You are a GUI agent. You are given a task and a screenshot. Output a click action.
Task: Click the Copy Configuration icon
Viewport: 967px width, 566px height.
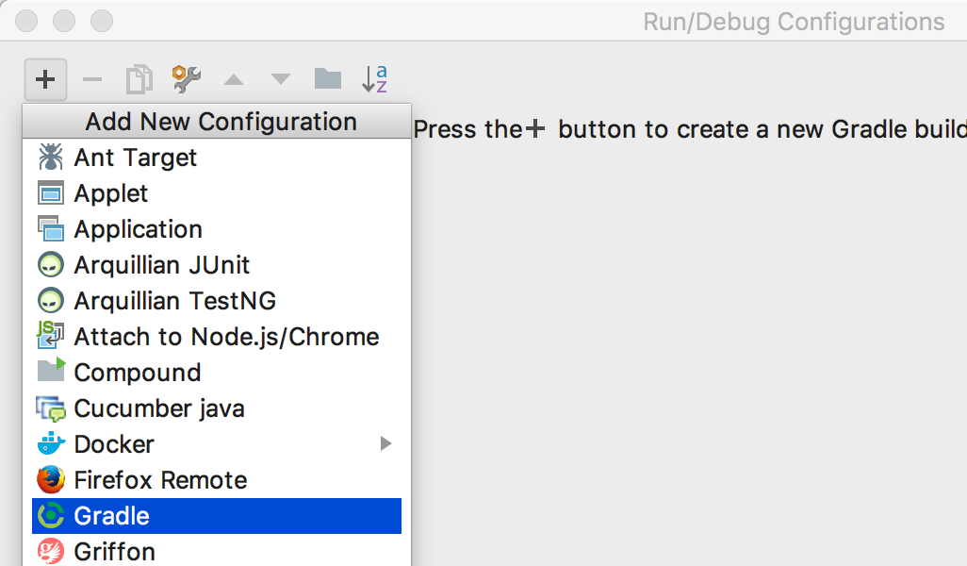click(x=139, y=79)
